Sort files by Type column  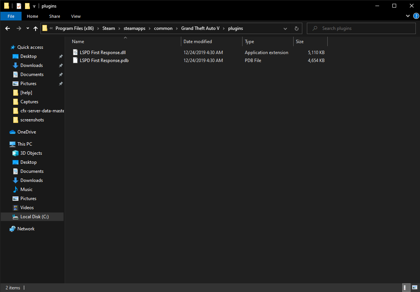click(268, 42)
